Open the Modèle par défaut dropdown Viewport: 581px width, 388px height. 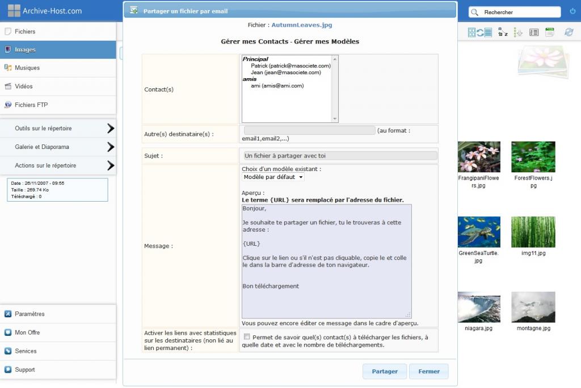point(273,177)
